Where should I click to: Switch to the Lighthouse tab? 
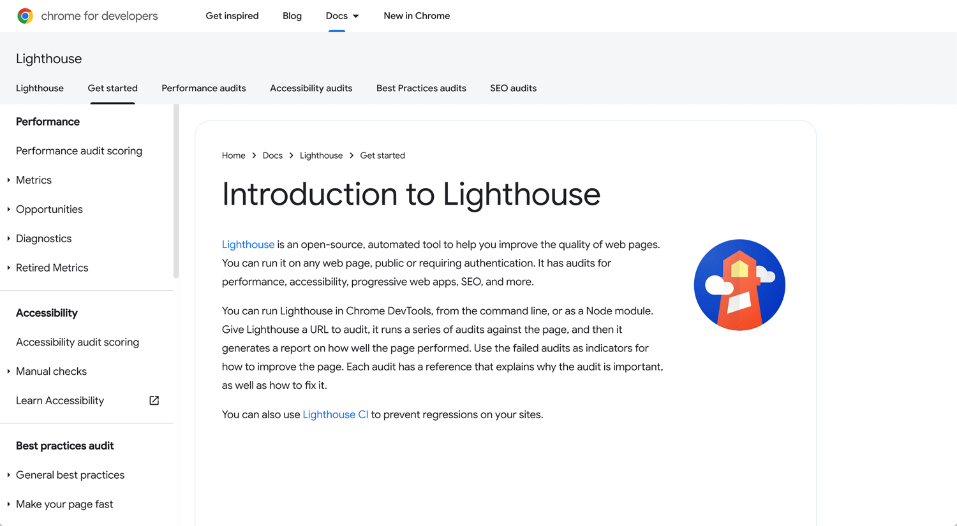(40, 88)
